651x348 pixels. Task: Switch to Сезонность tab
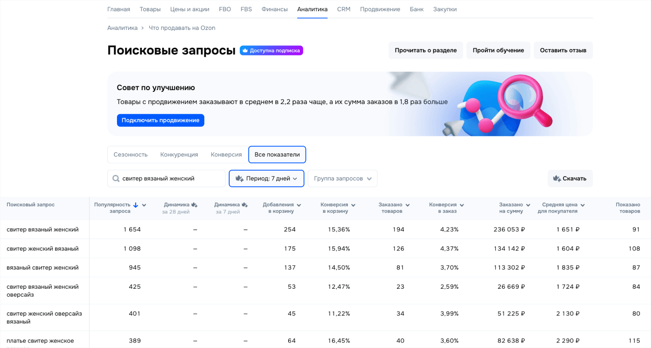pyautogui.click(x=131, y=155)
